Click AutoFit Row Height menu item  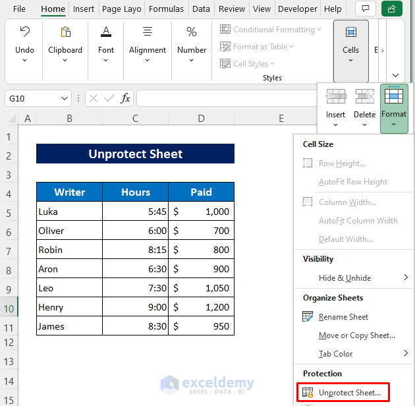pyautogui.click(x=353, y=182)
